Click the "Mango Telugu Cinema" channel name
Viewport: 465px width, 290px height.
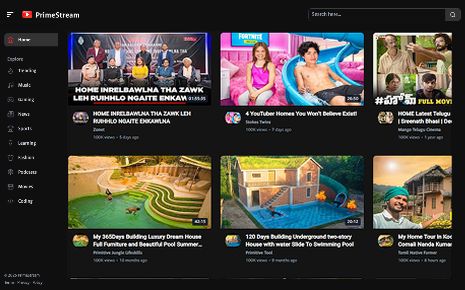tap(419, 130)
